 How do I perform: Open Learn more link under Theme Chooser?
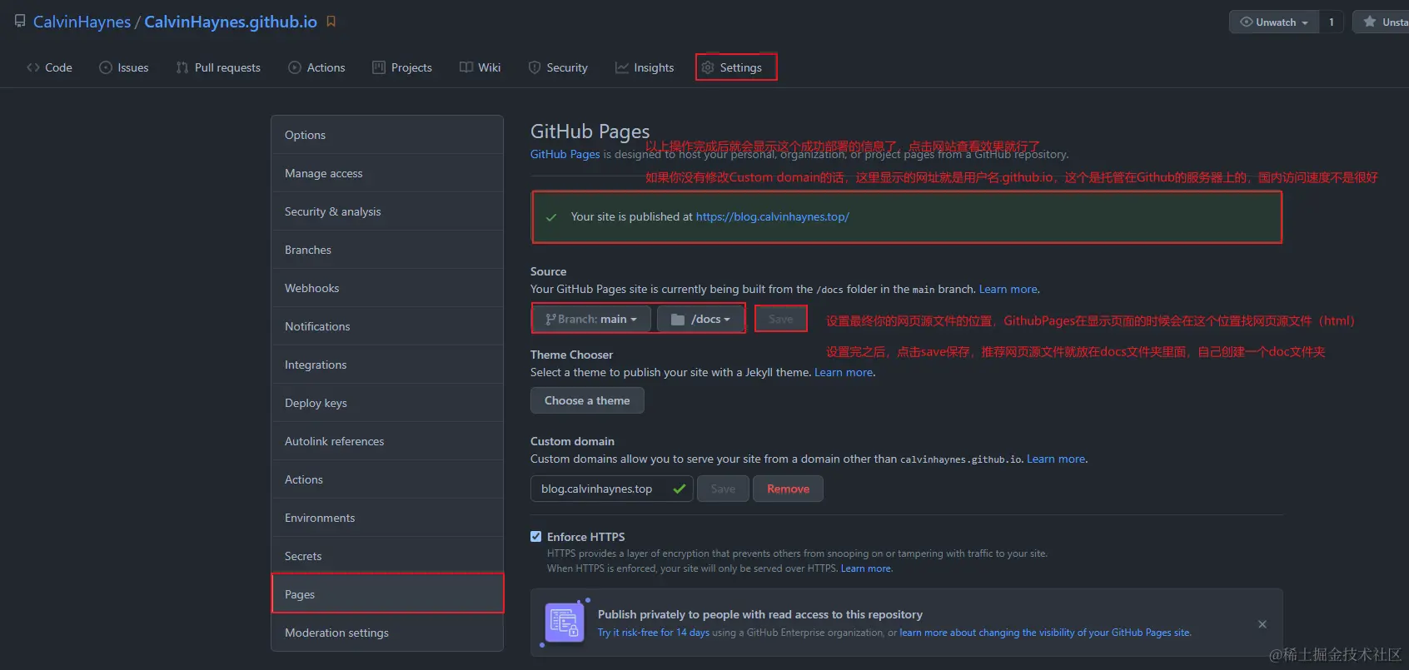click(x=843, y=372)
